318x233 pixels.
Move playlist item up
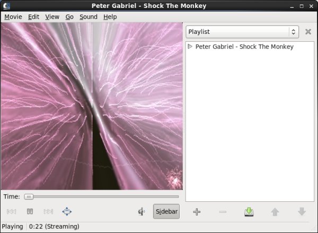point(275,212)
